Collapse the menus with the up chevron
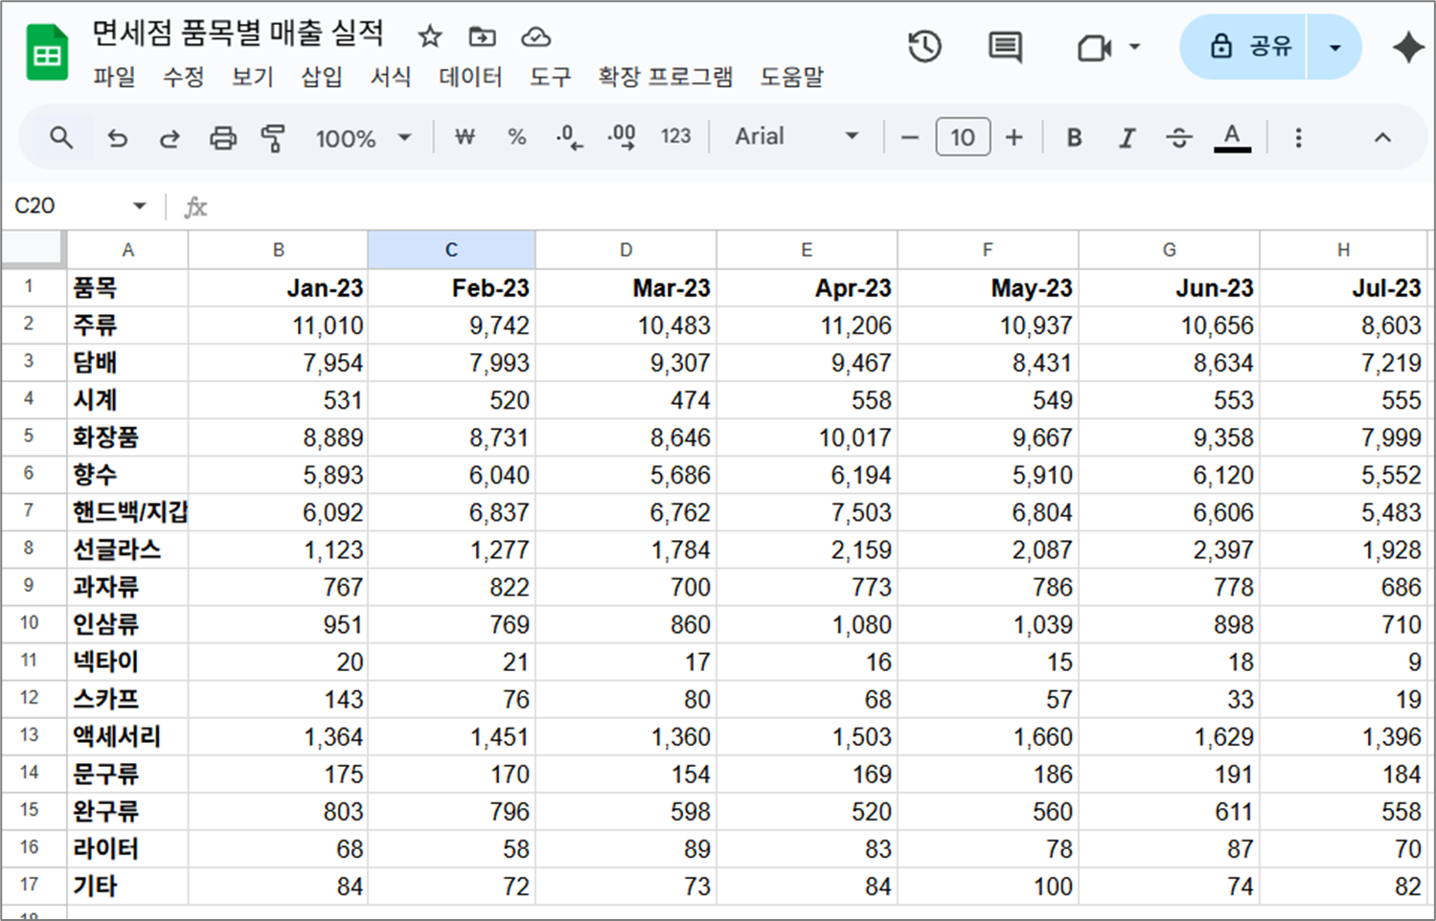Screen dimensions: 1436x921 point(1382,138)
